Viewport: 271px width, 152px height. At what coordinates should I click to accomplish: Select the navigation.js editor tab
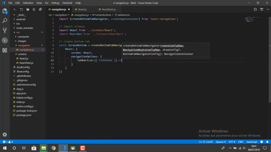tap(59, 9)
